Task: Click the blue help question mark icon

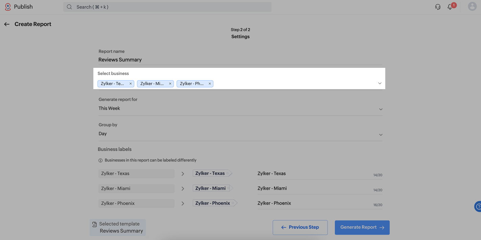Action: (x=478, y=206)
